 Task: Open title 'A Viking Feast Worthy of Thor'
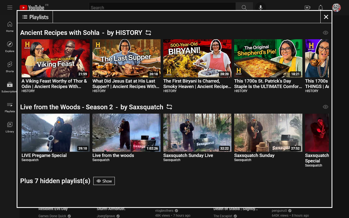pyautogui.click(x=55, y=84)
